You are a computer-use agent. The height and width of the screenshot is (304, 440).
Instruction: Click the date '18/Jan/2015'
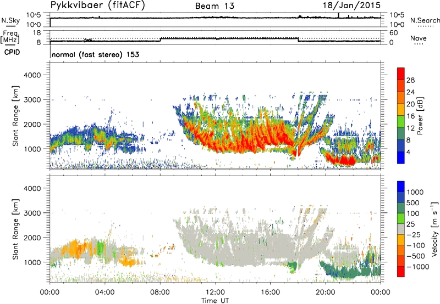click(352, 5)
